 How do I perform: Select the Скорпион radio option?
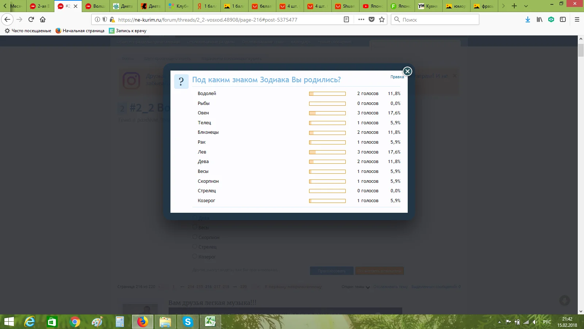tap(195, 237)
